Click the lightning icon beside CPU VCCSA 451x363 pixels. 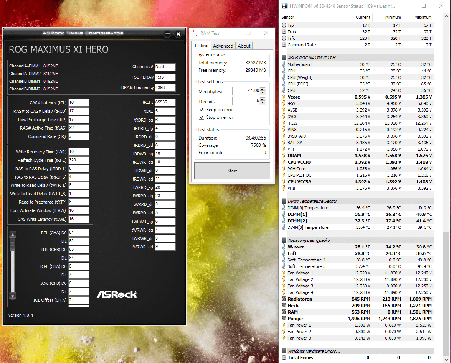(284, 182)
